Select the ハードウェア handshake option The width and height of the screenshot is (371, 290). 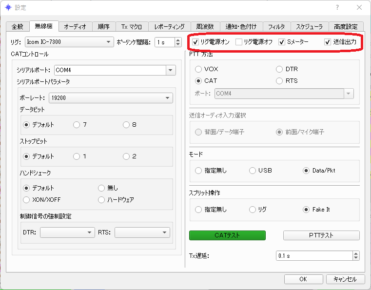[101, 200]
